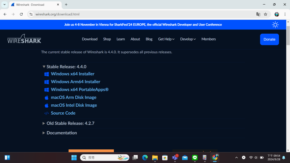Open Microsoft Store from taskbar
The width and height of the screenshot is (290, 163).
(x=165, y=158)
